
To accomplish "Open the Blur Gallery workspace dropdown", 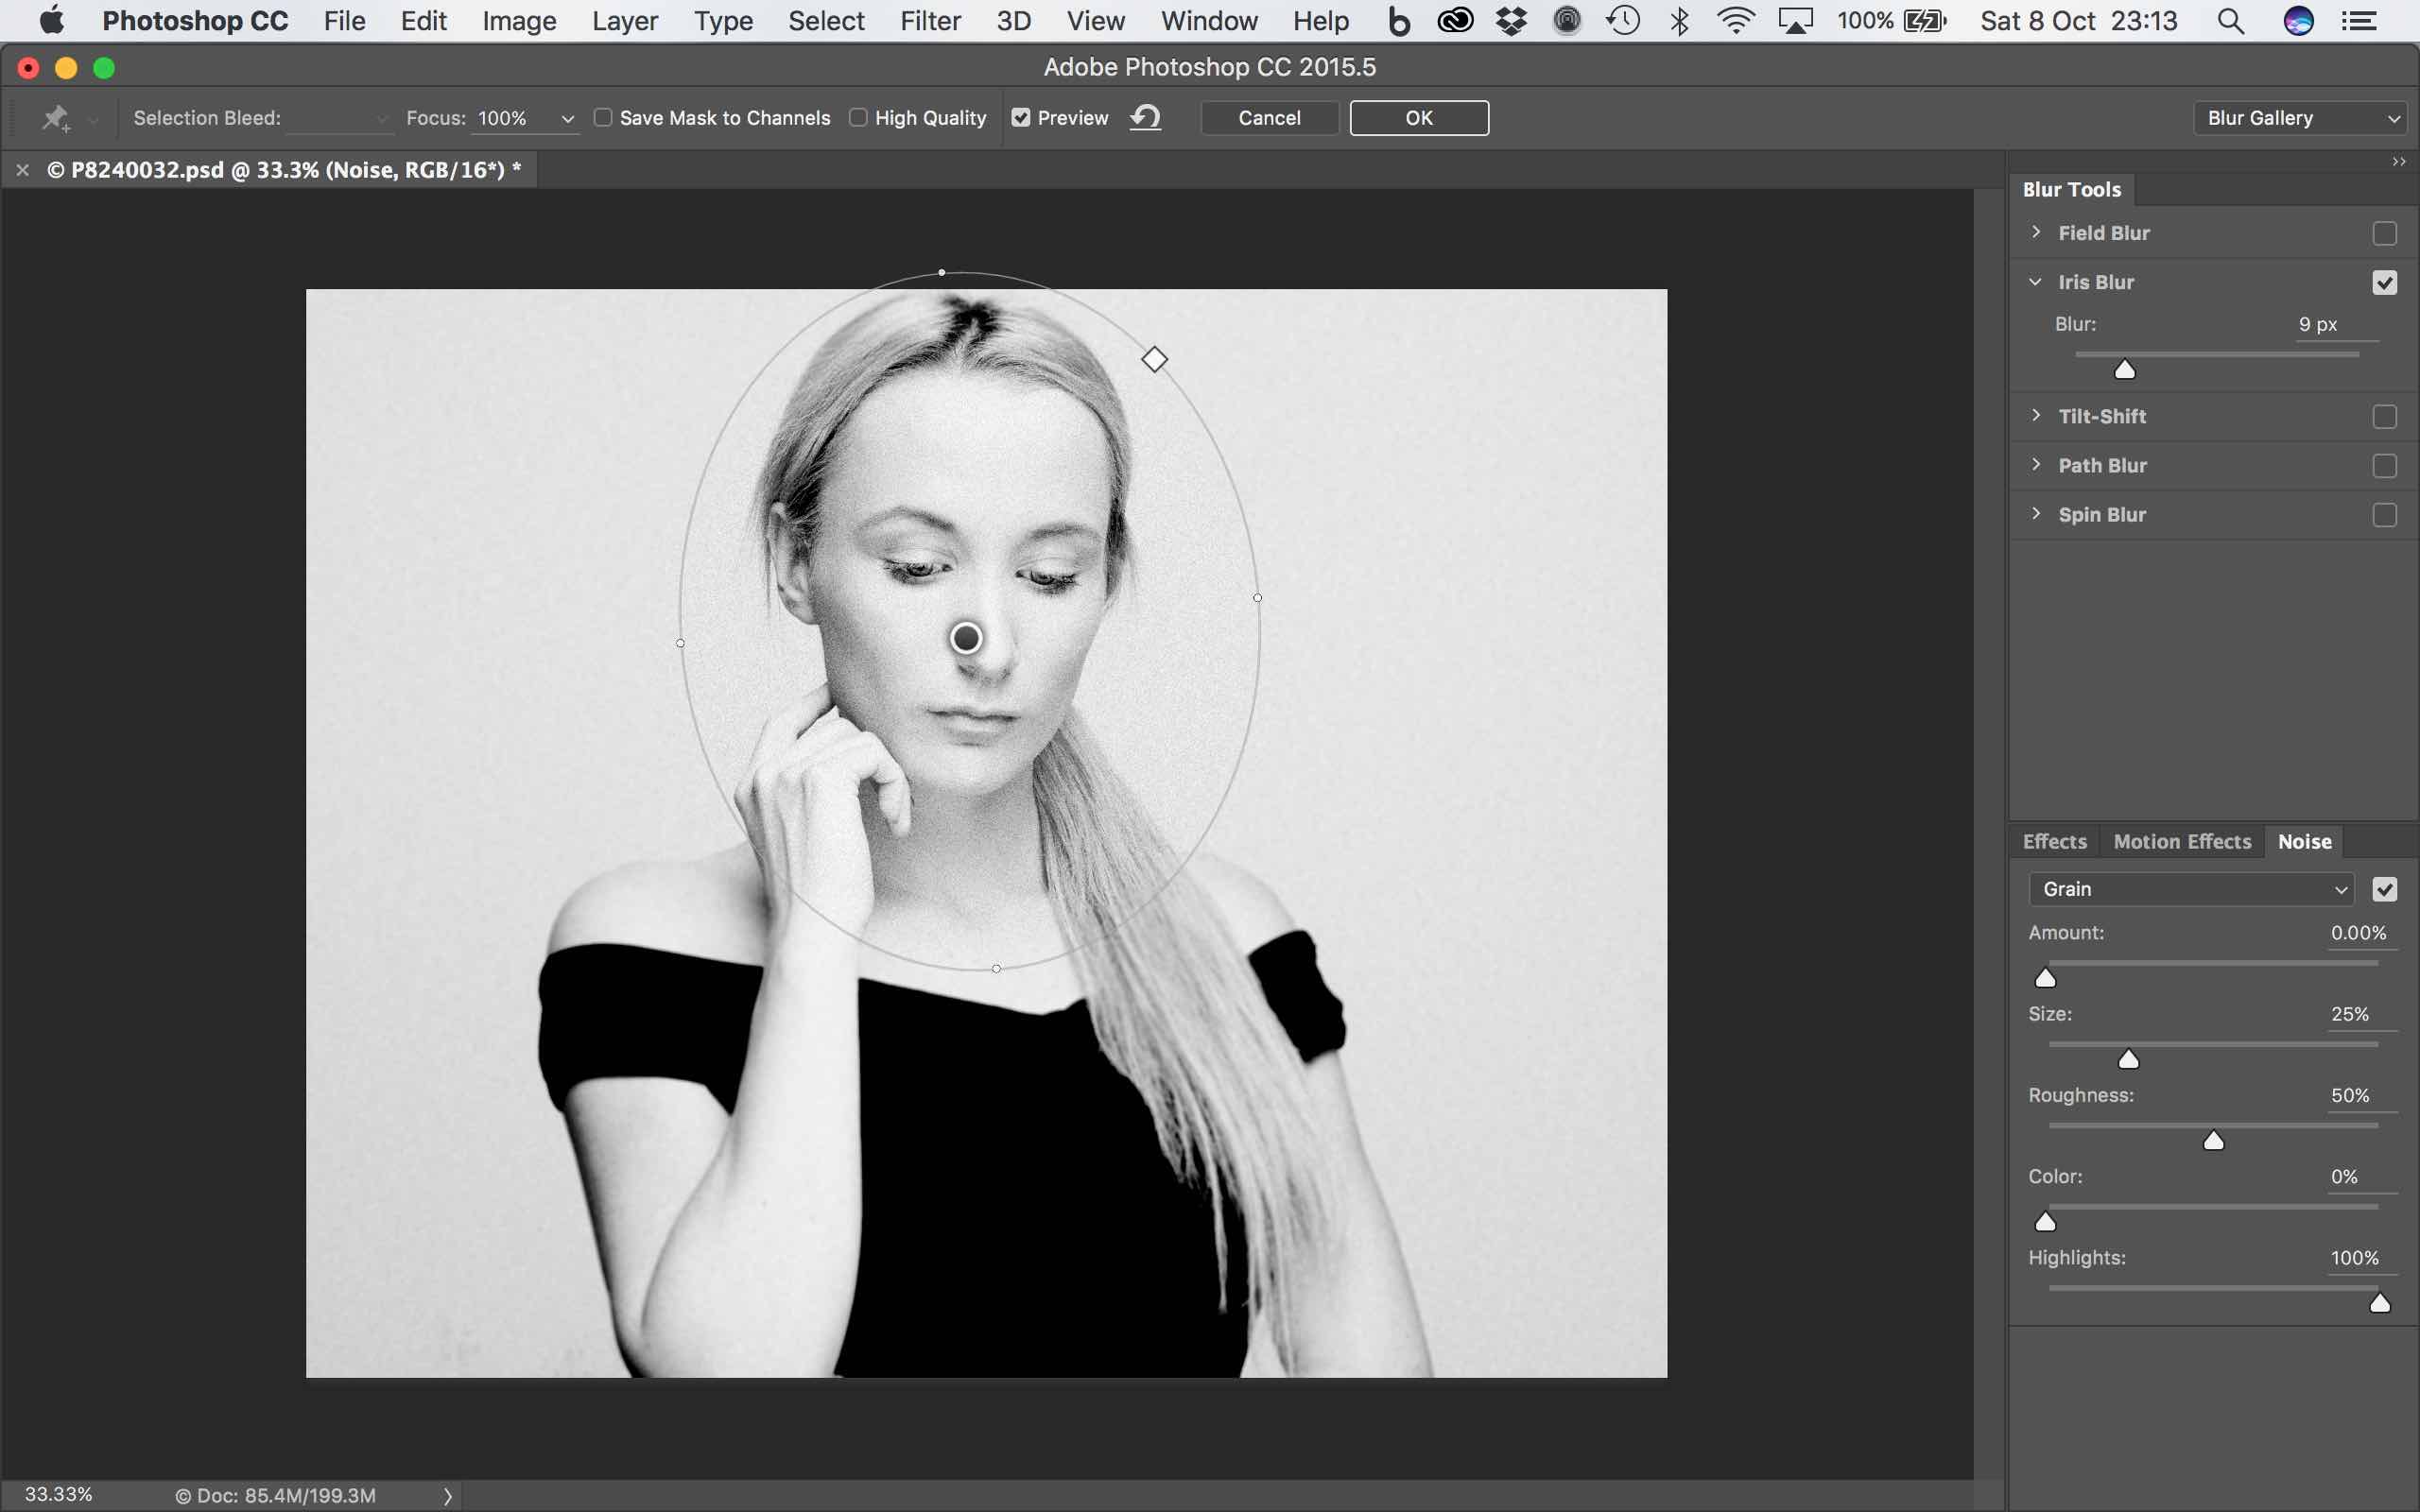I will click(2300, 118).
